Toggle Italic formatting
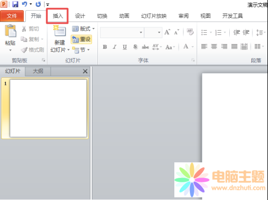Viewport: 268px width, 200px height. (x=115, y=47)
